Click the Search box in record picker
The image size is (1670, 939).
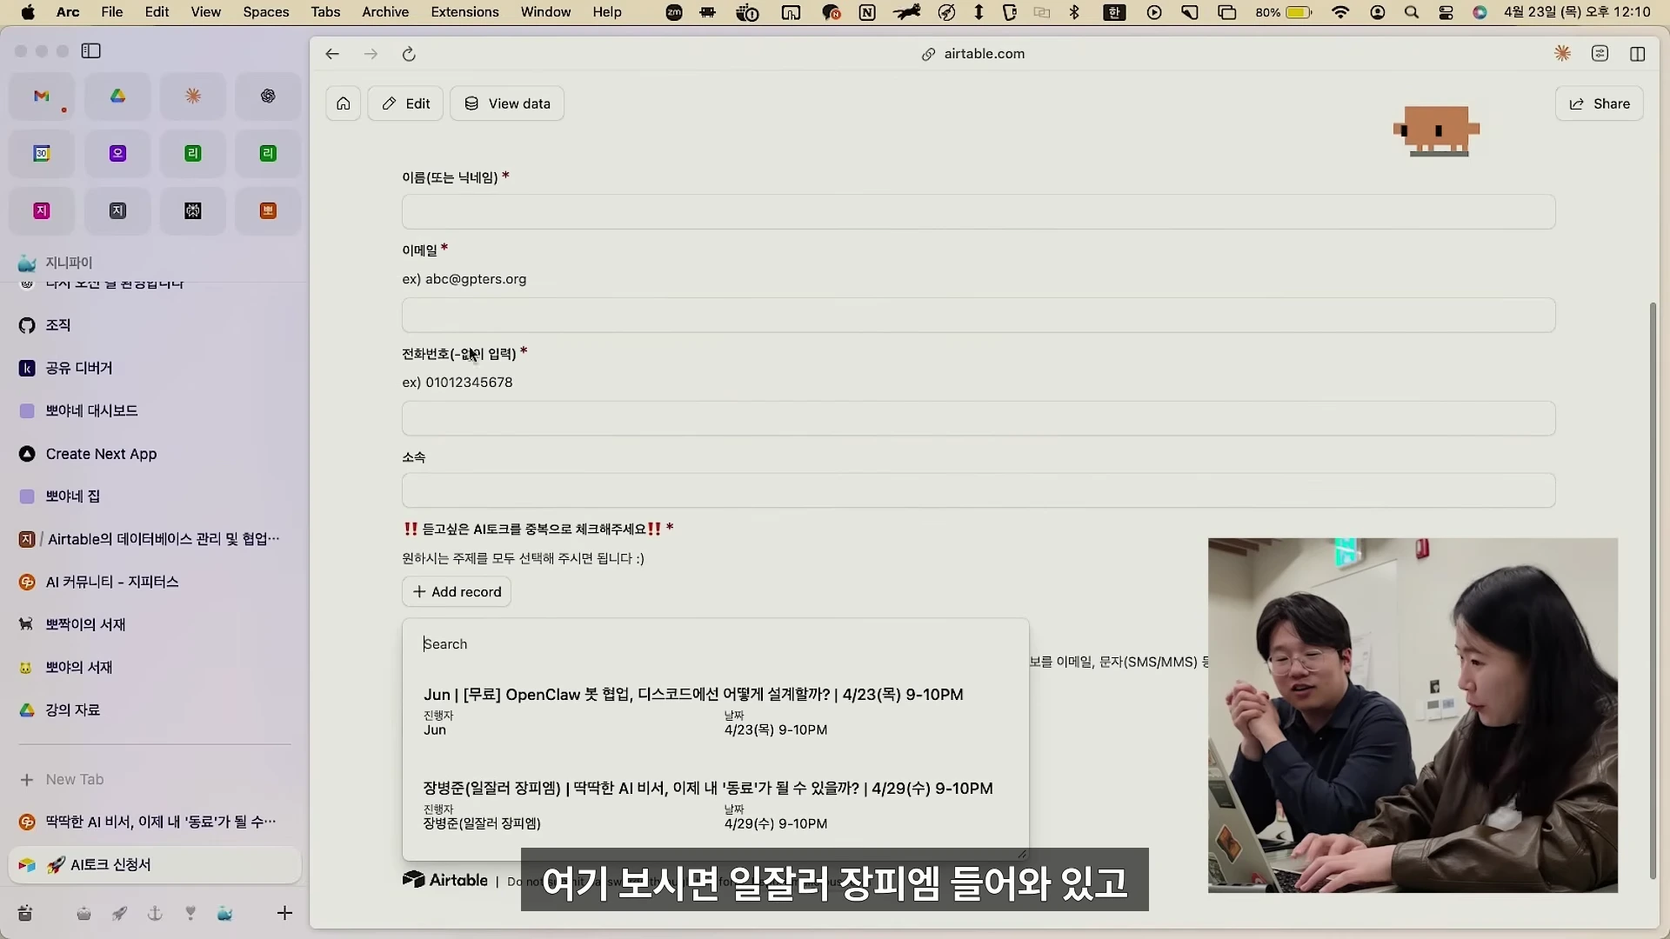point(716,644)
